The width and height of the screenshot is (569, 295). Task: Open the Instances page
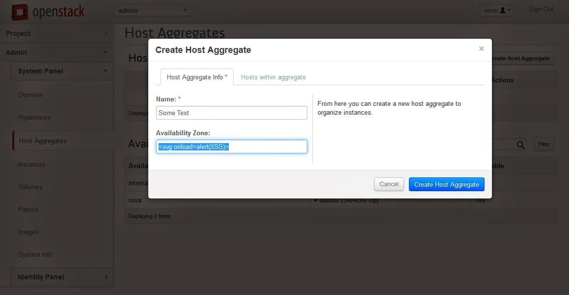[x=31, y=164]
